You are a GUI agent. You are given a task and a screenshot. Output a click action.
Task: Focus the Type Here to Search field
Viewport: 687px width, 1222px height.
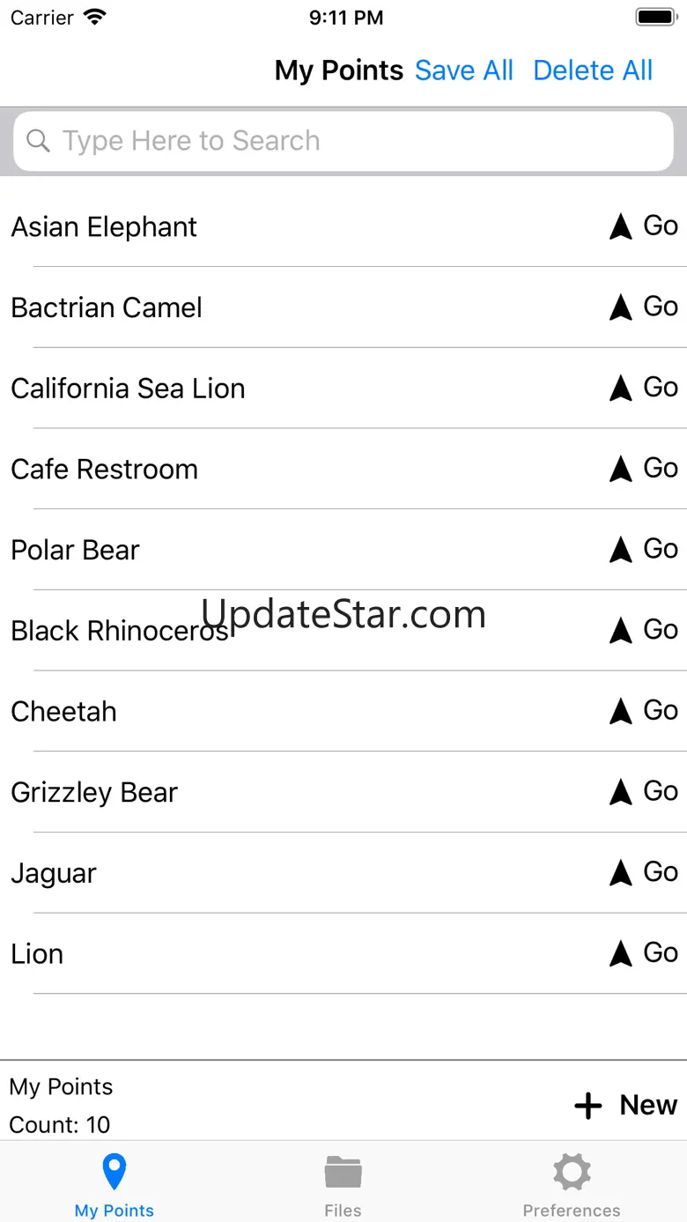tap(343, 141)
